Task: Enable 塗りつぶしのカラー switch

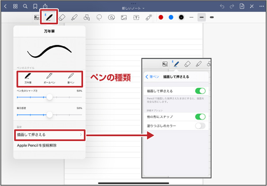Action: tap(200, 126)
